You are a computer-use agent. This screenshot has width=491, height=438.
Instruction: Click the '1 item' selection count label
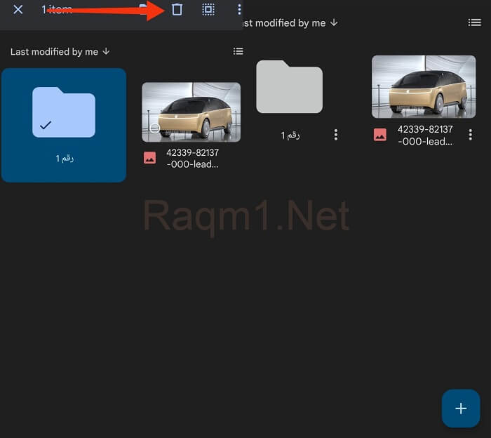[x=57, y=10]
